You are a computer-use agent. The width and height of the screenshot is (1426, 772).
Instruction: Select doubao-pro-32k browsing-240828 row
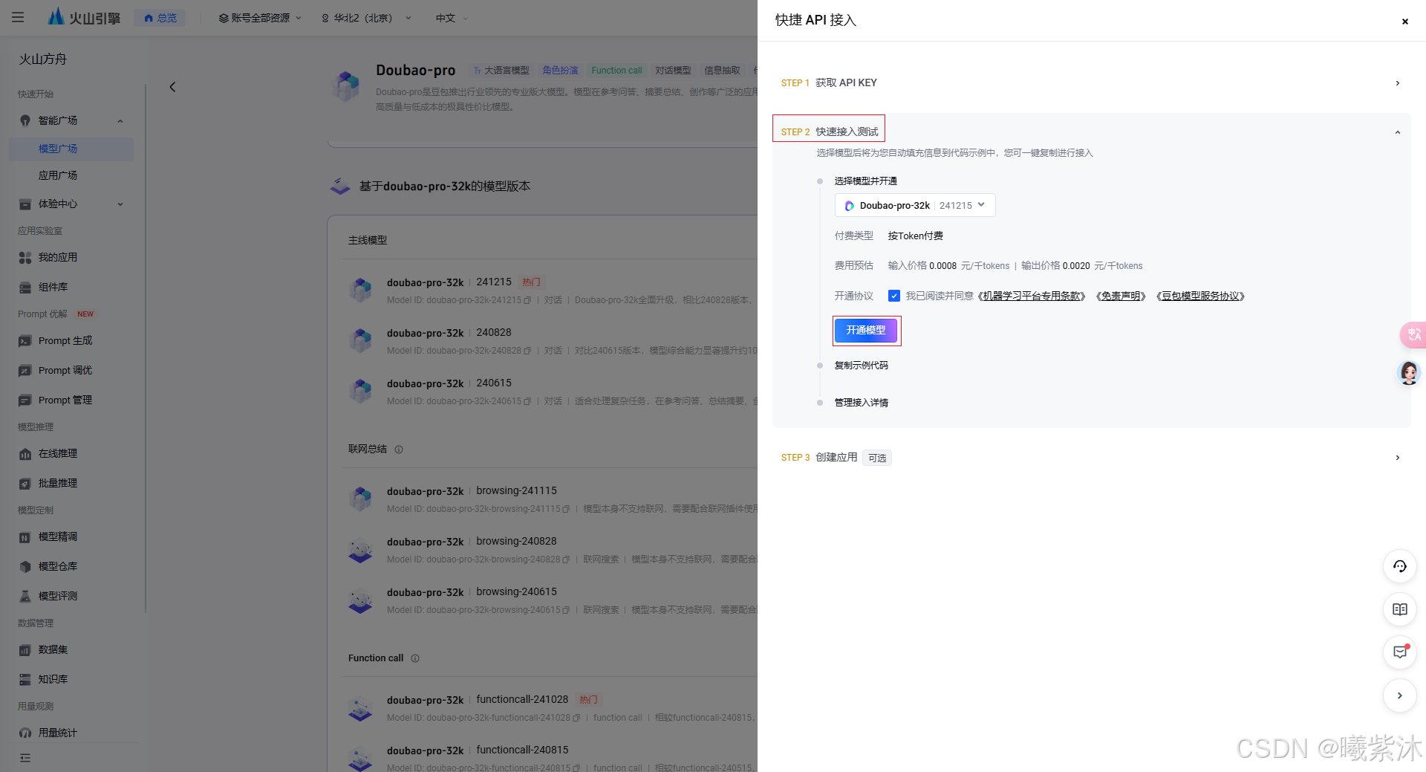point(550,550)
